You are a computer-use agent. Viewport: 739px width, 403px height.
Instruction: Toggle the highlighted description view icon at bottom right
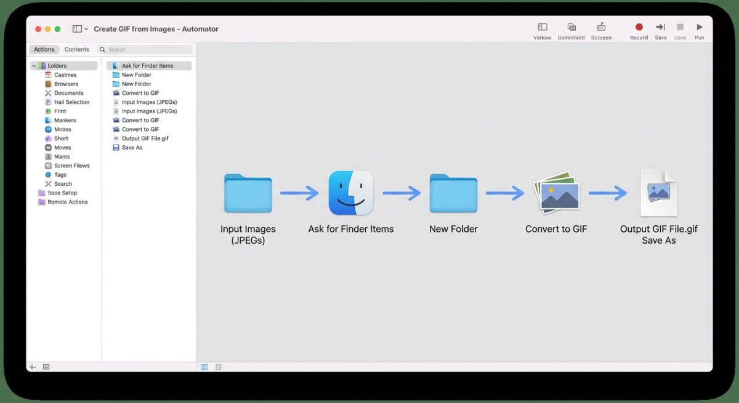[x=204, y=367]
